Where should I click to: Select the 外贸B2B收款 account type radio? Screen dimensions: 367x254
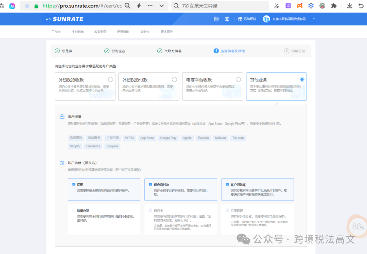[x=110, y=79]
